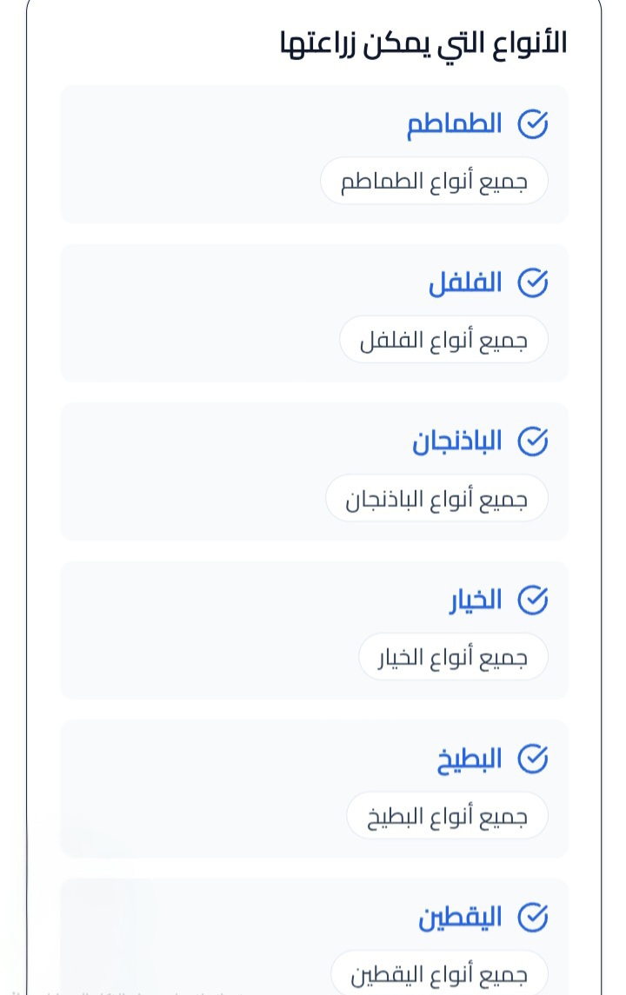Click the checkmark icon beside البطيخ
Viewport: 626px width, 995px height.
point(532,759)
